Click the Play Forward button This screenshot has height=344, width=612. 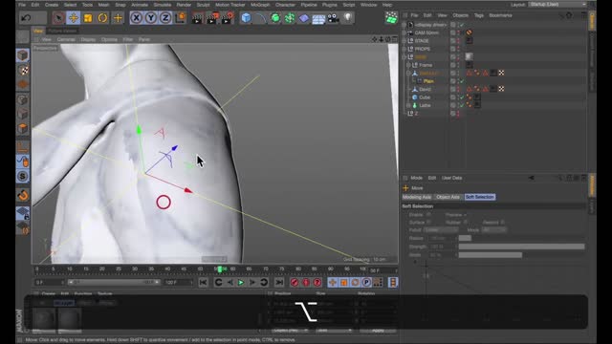[x=241, y=283]
